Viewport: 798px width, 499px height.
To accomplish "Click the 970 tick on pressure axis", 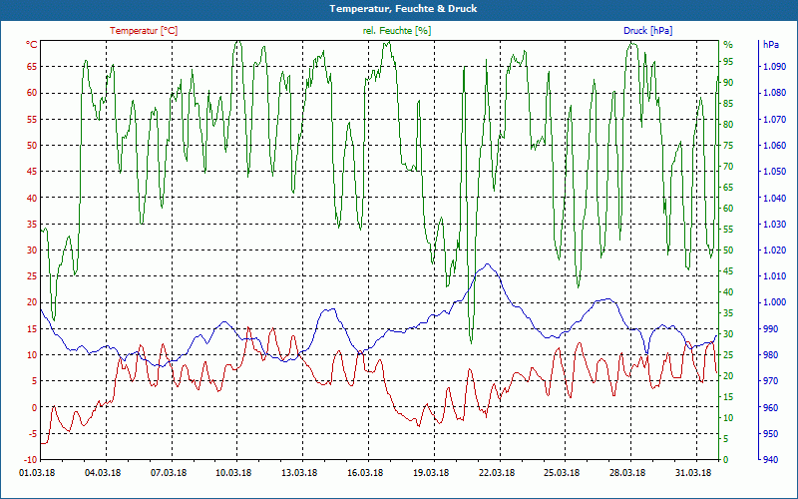I will [x=771, y=381].
